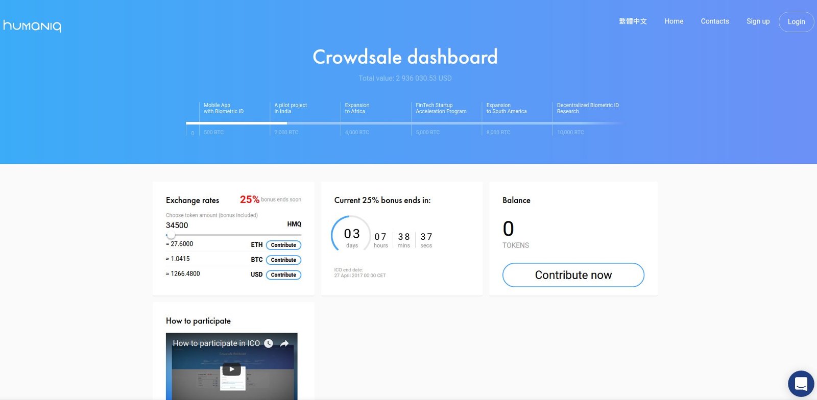Click the BTC amount 1.0415
Viewport: 817px width, 400px height.
178,259
